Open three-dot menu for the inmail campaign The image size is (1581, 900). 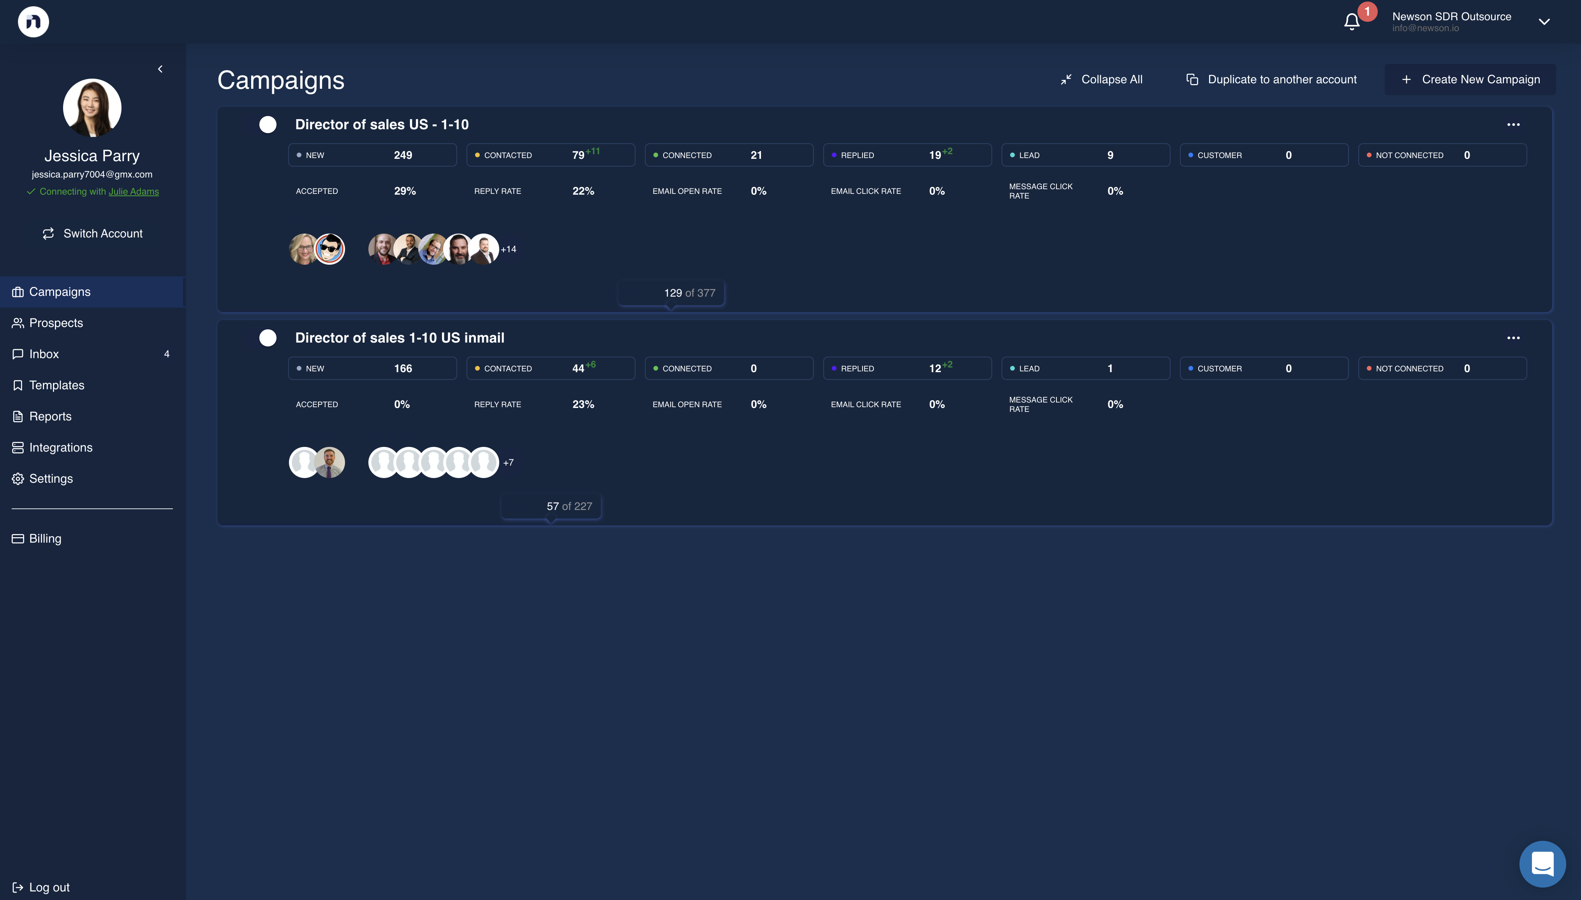pyautogui.click(x=1513, y=337)
